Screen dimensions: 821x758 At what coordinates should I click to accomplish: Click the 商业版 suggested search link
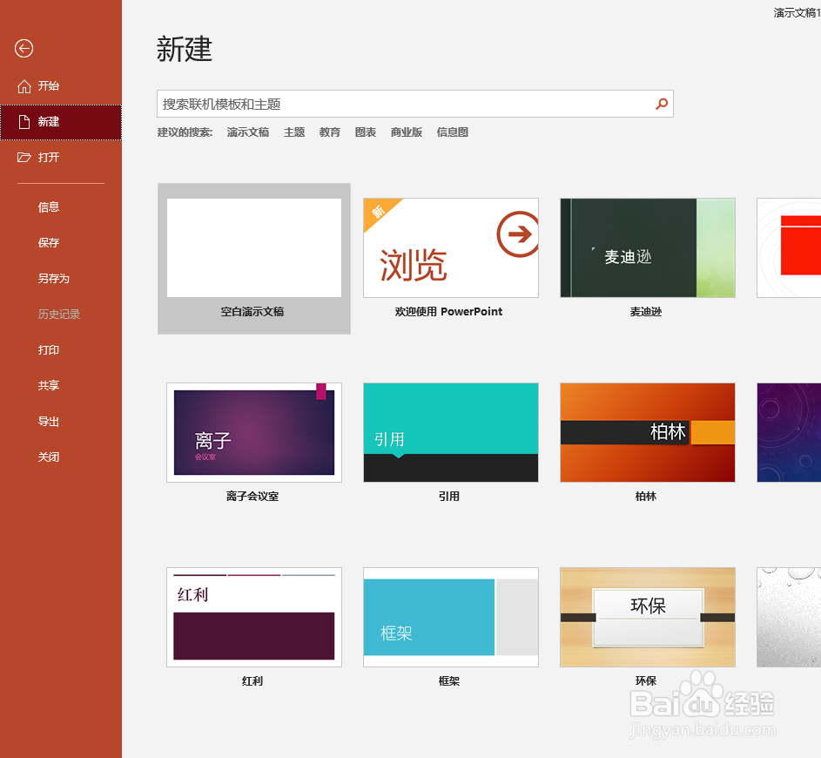tap(406, 132)
